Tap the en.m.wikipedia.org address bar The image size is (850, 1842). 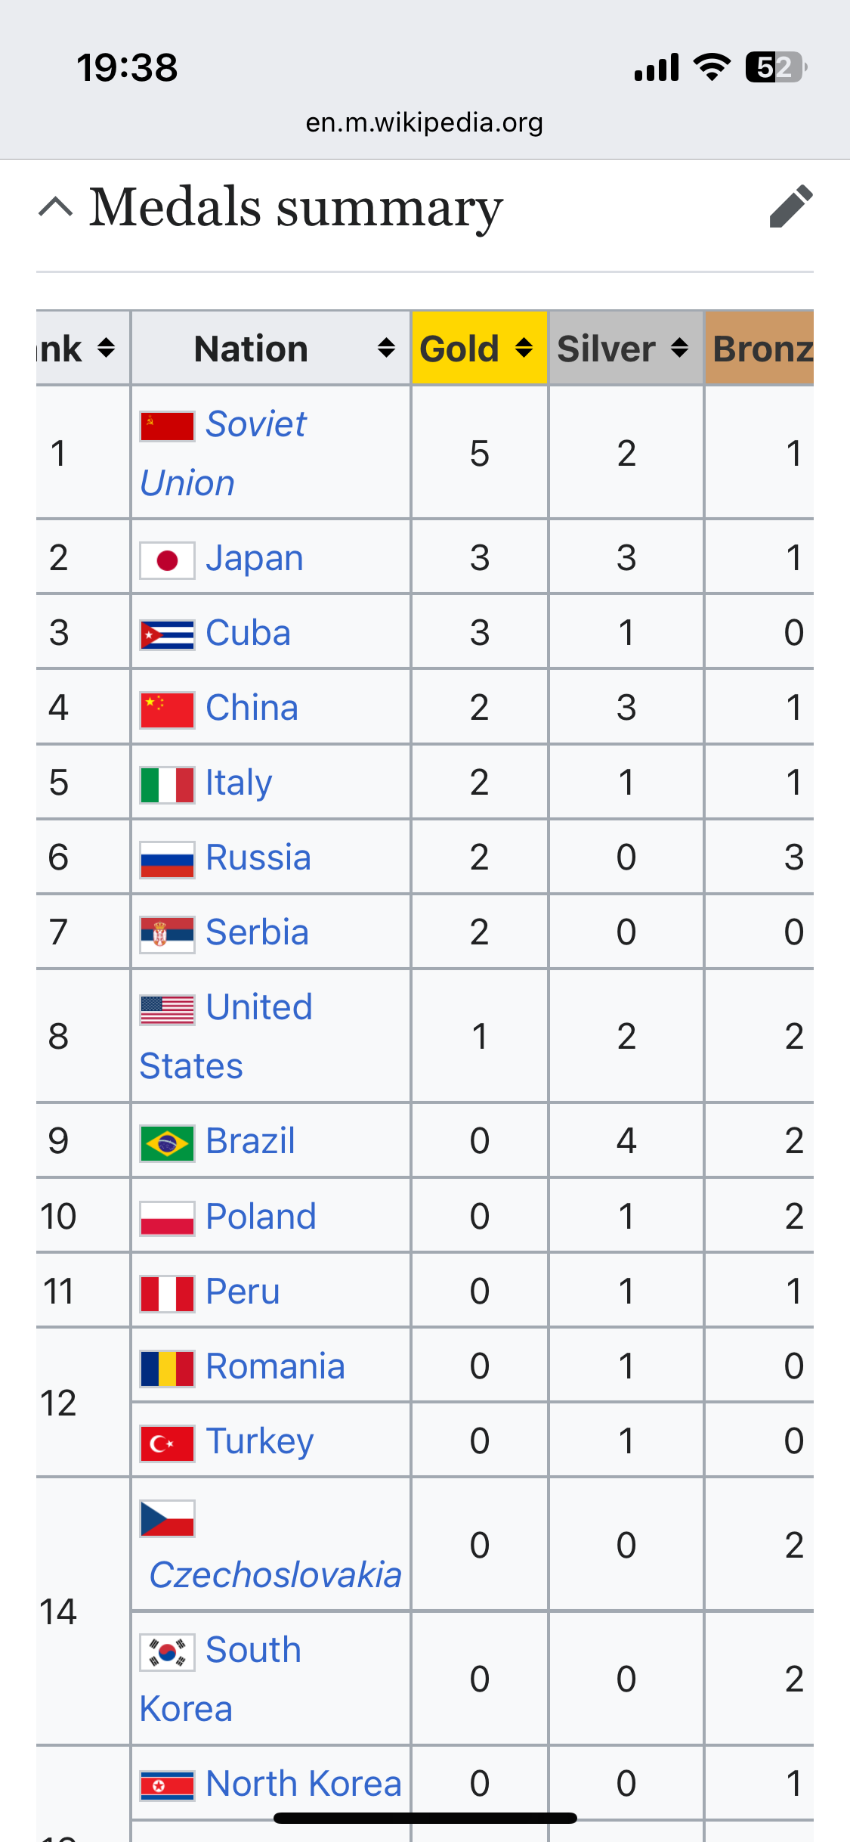pyautogui.click(x=425, y=122)
